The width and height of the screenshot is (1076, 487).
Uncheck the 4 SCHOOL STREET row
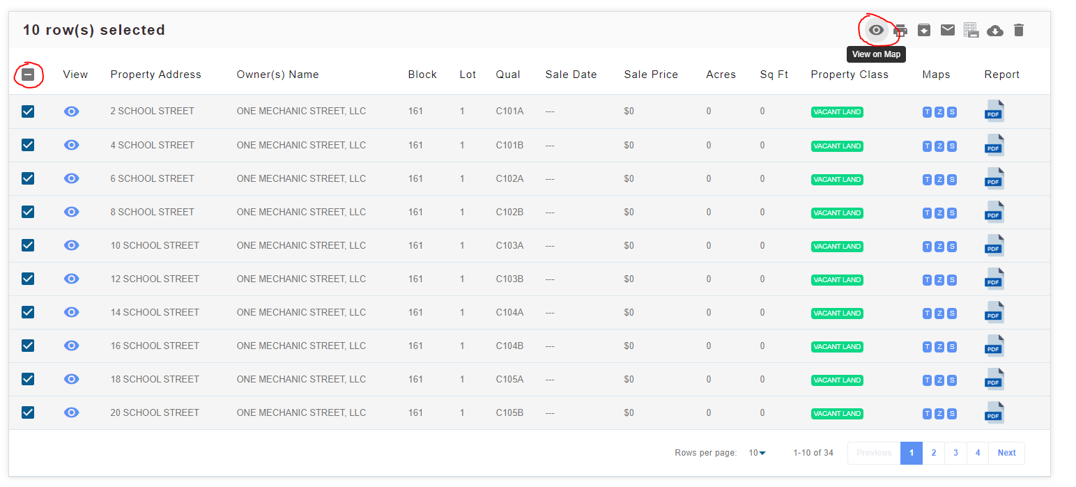[x=28, y=145]
